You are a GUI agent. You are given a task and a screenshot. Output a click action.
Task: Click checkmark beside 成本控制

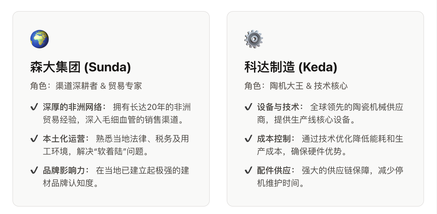(x=248, y=139)
